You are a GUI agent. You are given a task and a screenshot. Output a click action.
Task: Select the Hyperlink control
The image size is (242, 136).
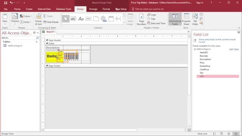[104, 19]
